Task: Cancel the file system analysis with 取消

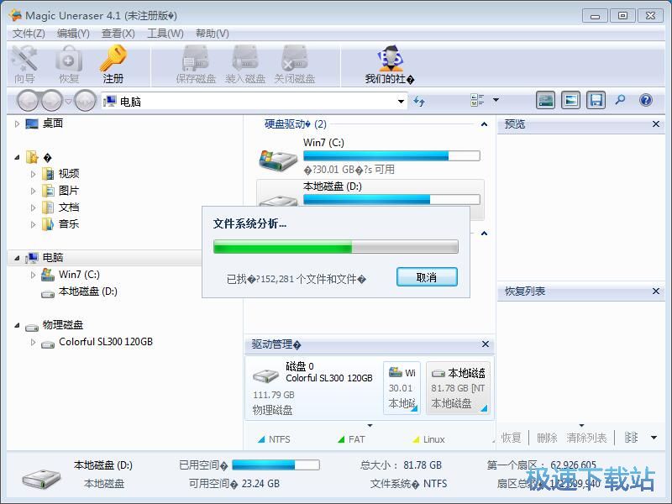Action: pos(427,277)
